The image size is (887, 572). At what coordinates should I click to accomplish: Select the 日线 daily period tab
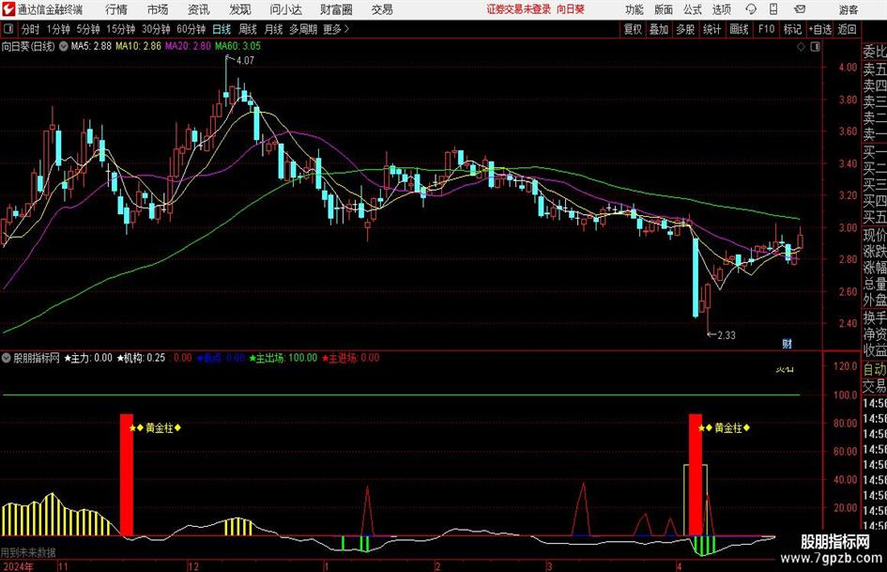(x=222, y=29)
